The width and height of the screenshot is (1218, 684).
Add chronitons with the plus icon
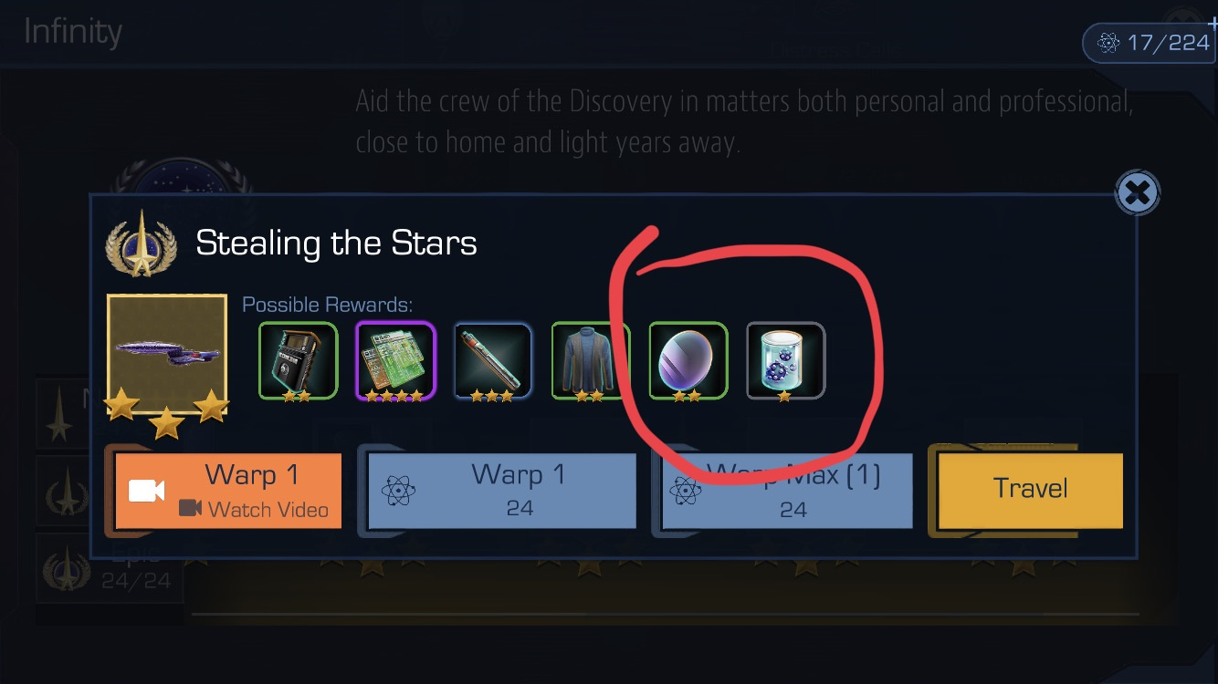1212,24
